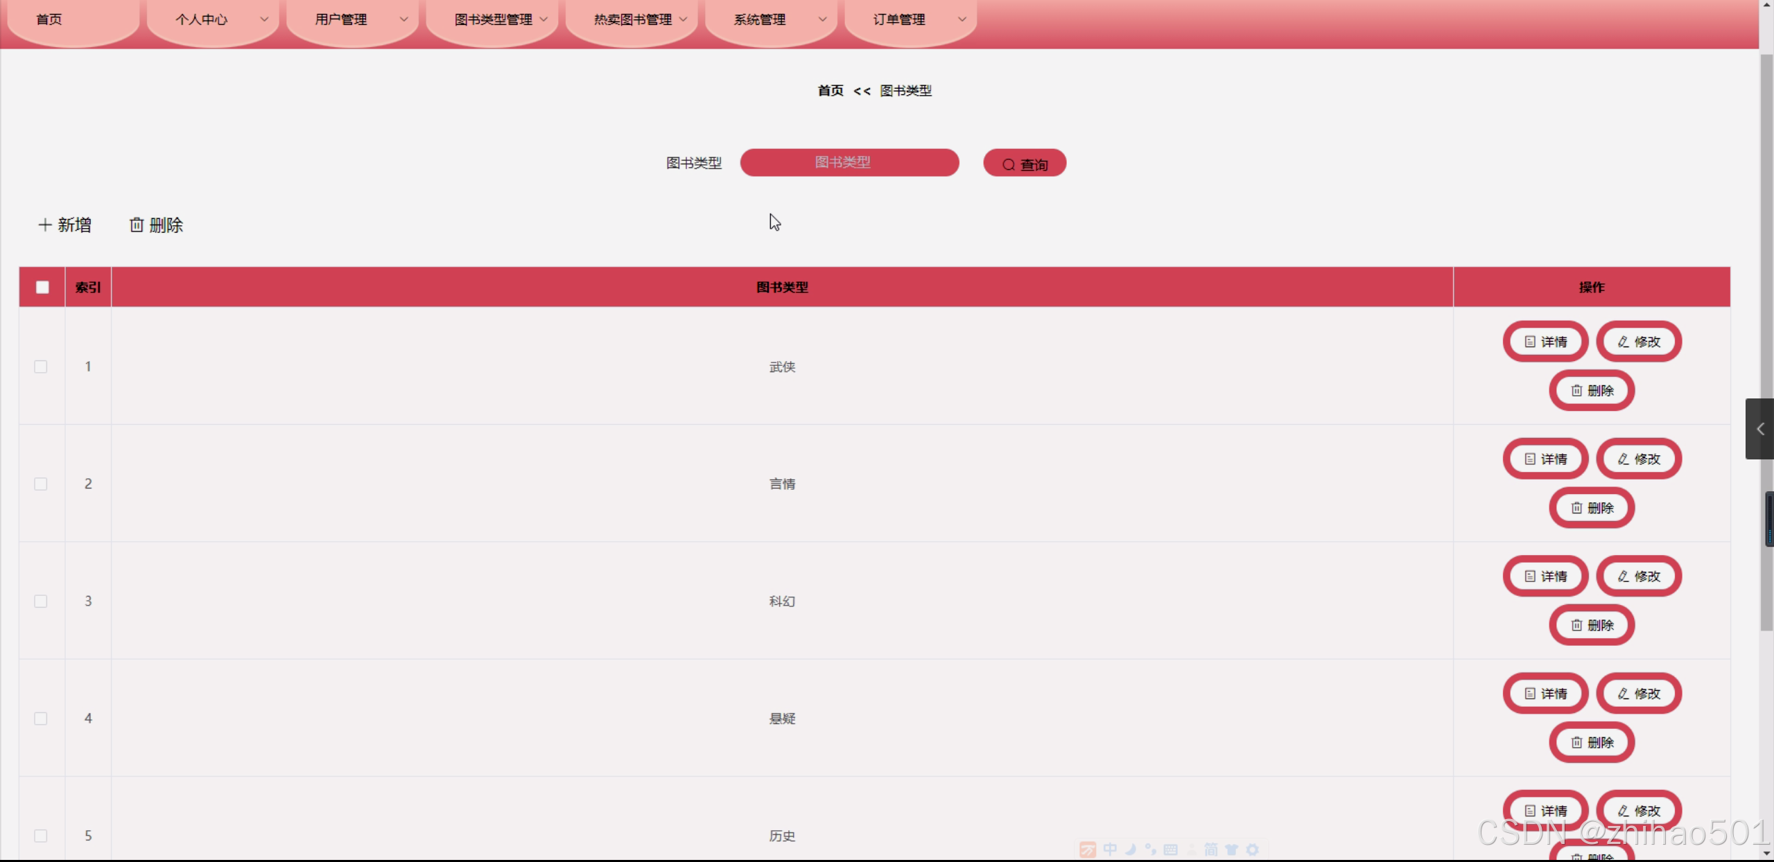Click the plus icon 新增 to add
The width and height of the screenshot is (1774, 862).
click(64, 225)
